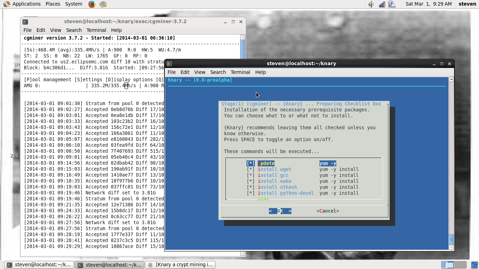Image resolution: width=479 pixels, height=269 pixels.
Task: Open the package toolbox icon on top panel
Action: 103,4
